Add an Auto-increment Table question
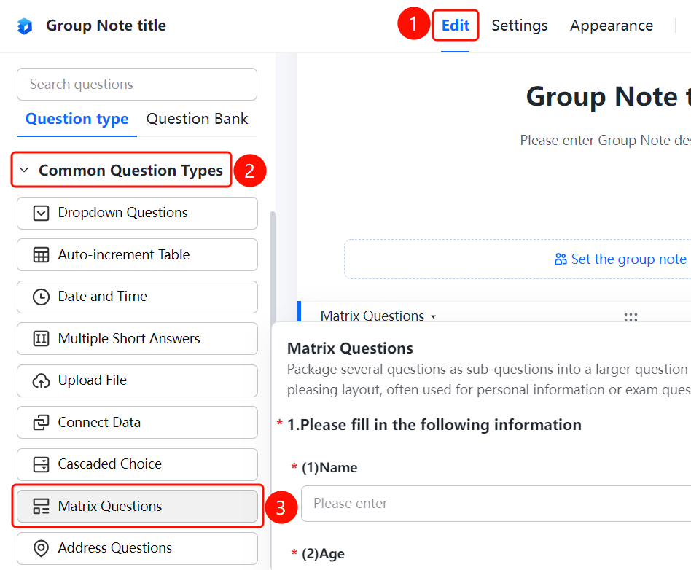 [x=137, y=255]
